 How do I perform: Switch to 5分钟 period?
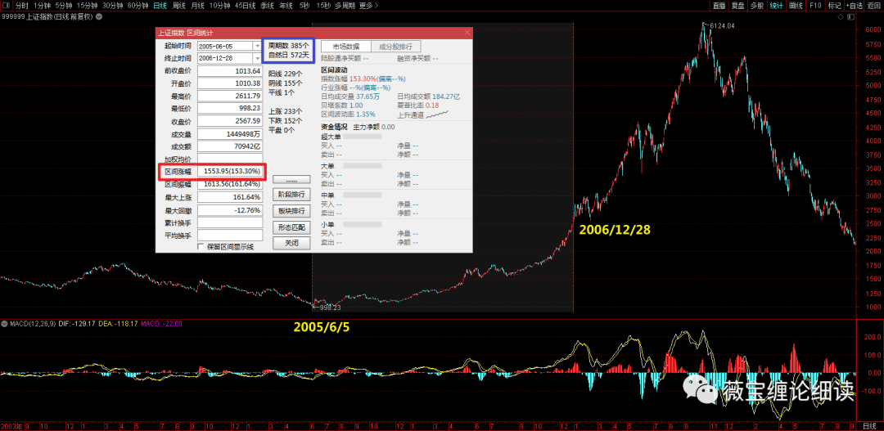63,5
